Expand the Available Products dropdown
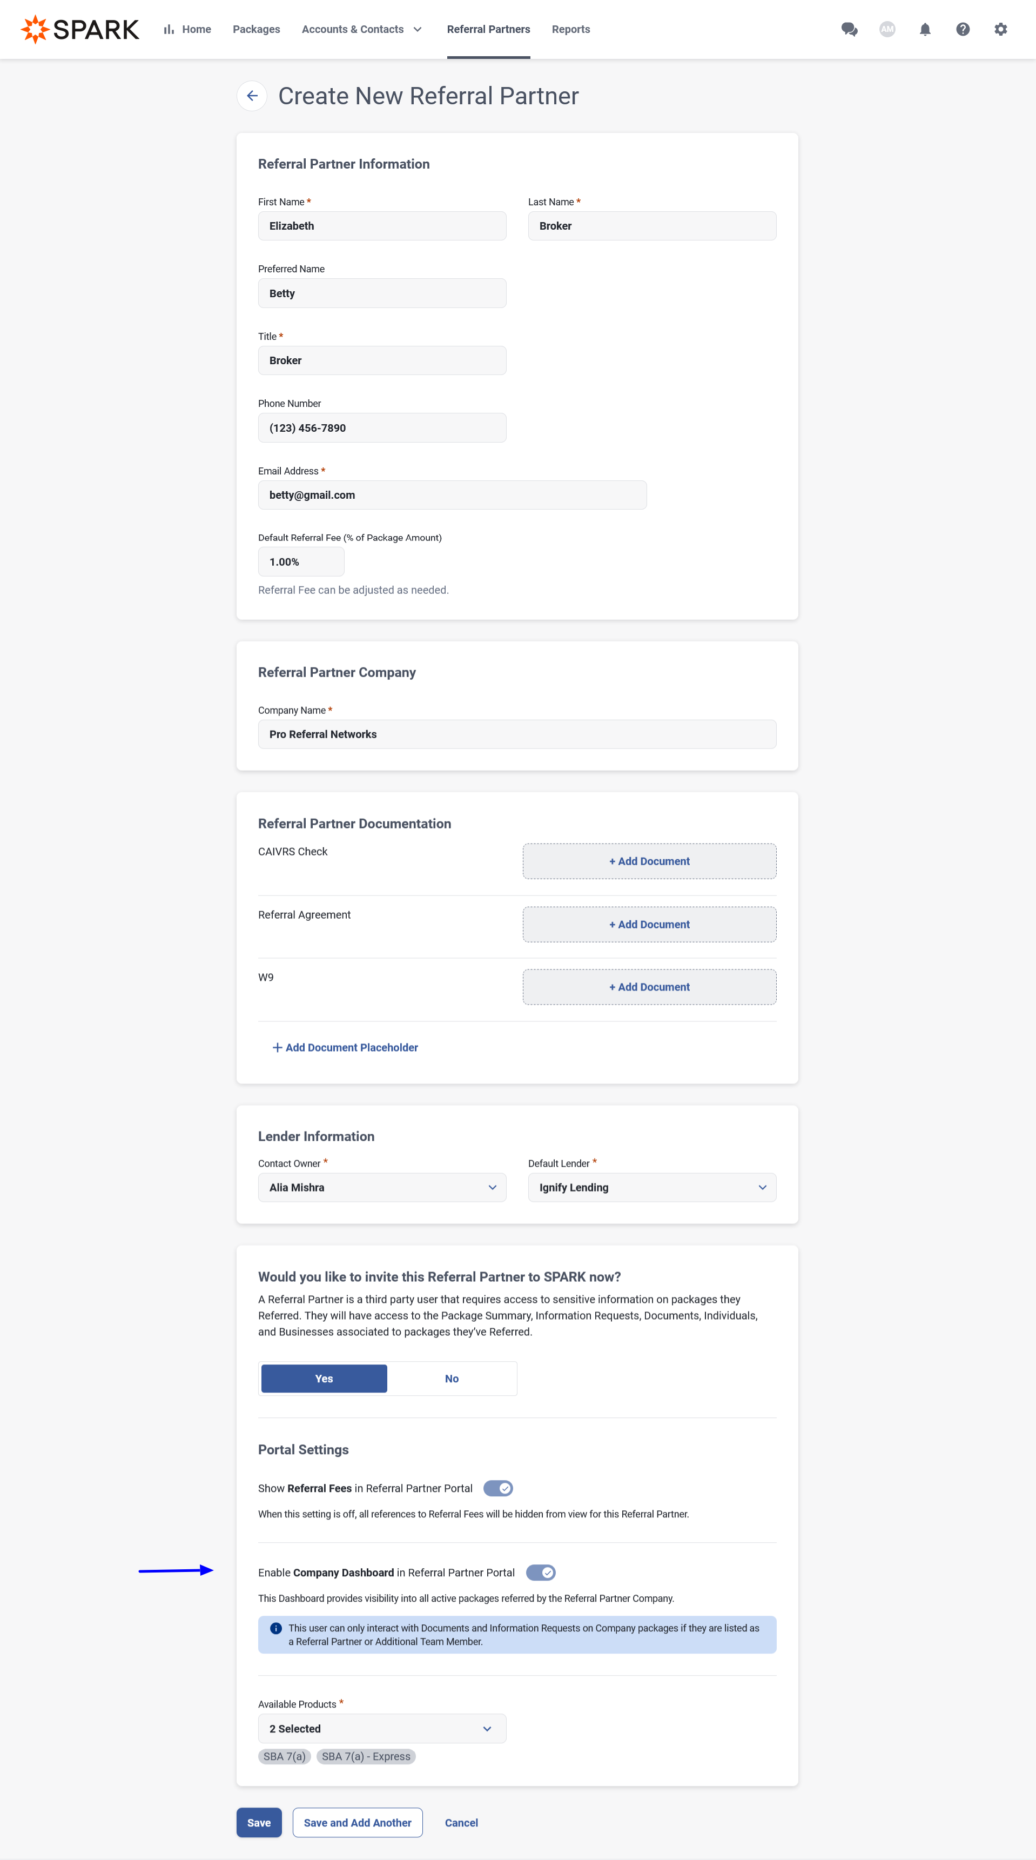The image size is (1036, 1860). point(382,1729)
